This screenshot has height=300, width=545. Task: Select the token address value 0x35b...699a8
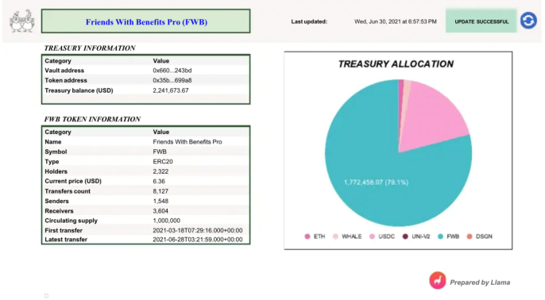[x=172, y=80]
